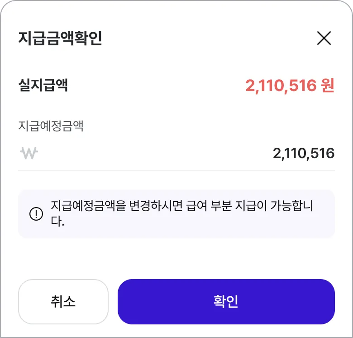This screenshot has height=338, width=353.
Task: Click the leading 2 of the red amount
Action: click(x=249, y=85)
